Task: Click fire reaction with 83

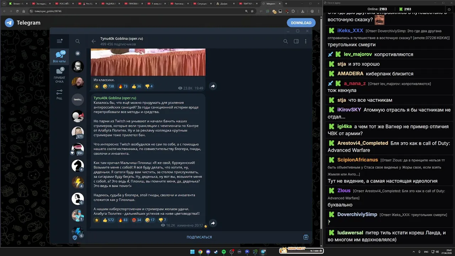Action: click(123, 220)
